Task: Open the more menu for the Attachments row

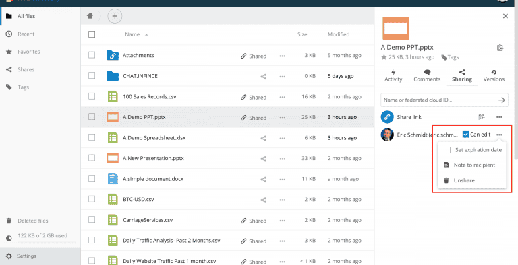Action: [282, 56]
